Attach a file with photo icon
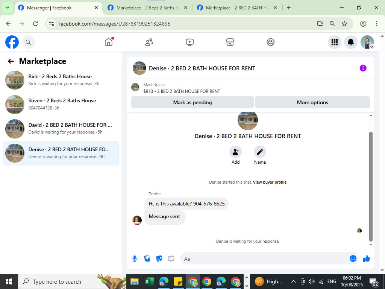The width and height of the screenshot is (385, 289). coord(147,259)
